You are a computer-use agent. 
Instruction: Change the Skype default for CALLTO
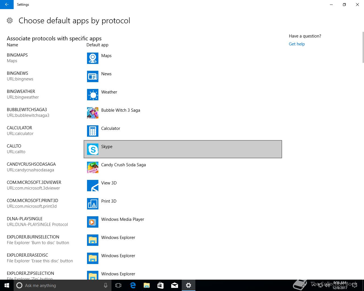pyautogui.click(x=183, y=149)
